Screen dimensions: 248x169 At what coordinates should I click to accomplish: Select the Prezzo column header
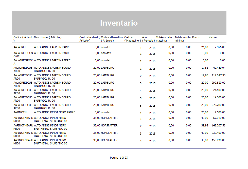coord(196,37)
